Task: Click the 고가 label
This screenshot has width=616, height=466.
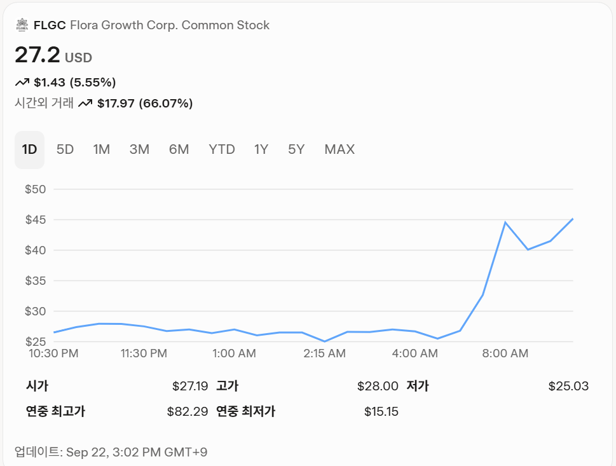Action: tap(228, 386)
